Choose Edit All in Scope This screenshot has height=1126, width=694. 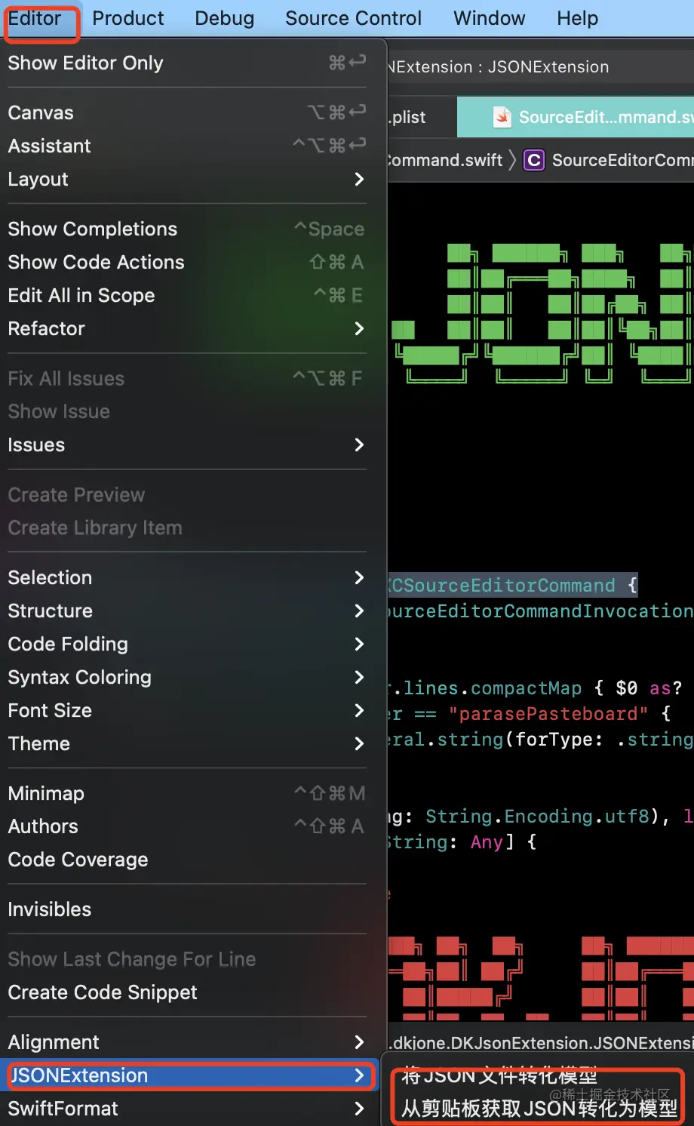pyautogui.click(x=186, y=295)
